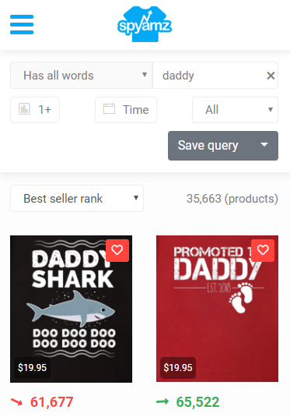Click the calendar icon beside Time

coord(109,109)
